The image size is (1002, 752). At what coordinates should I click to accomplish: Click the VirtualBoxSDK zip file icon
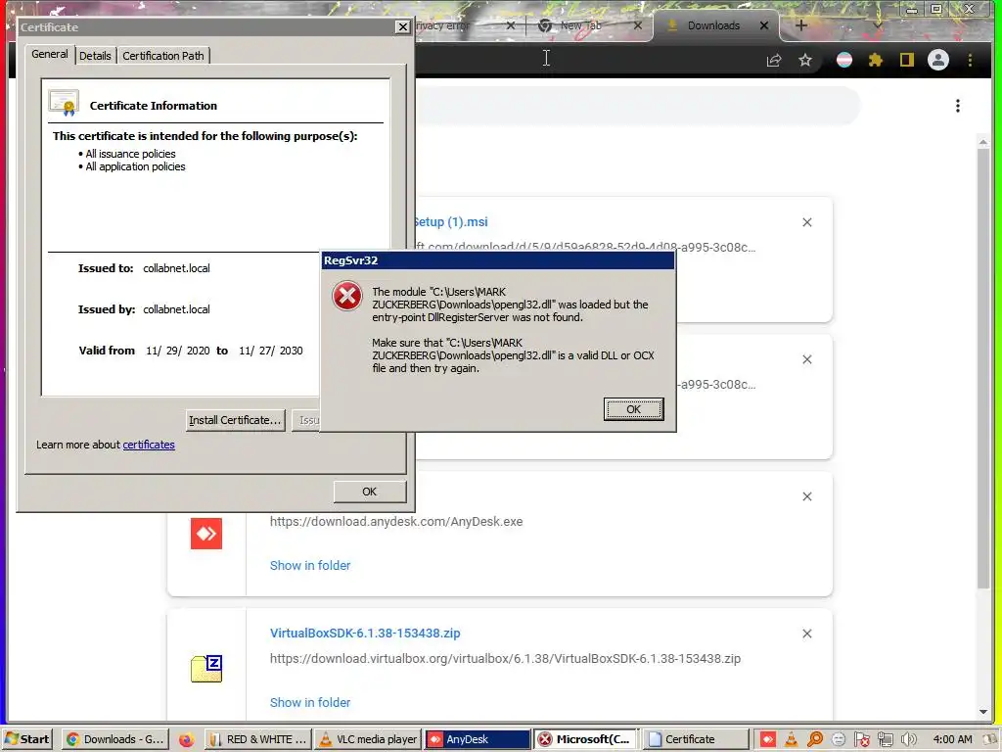pyautogui.click(x=206, y=669)
